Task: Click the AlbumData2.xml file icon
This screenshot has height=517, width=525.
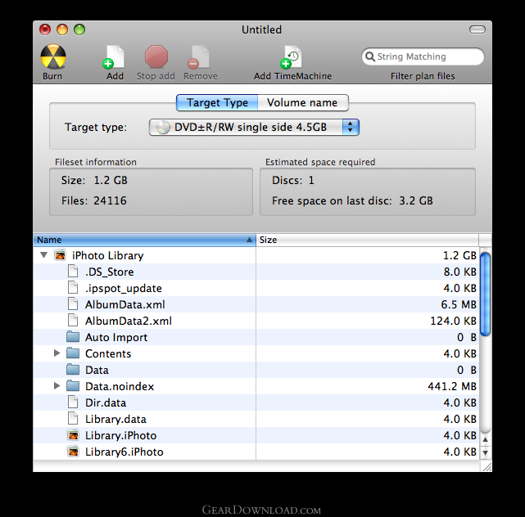Action: click(x=73, y=321)
